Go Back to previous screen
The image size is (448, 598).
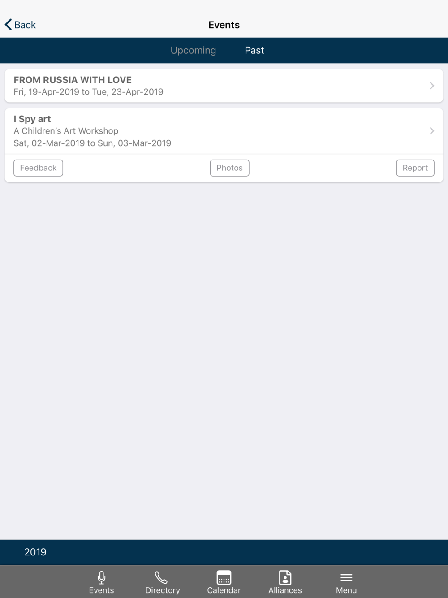[x=21, y=25]
